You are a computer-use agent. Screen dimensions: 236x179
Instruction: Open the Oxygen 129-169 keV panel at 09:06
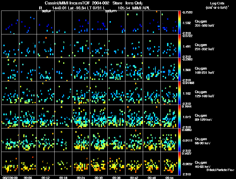pos(28,93)
